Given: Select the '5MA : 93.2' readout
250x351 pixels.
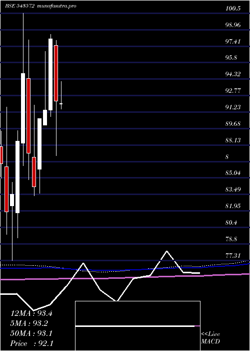Looking at the screenshot, I should (29, 323).
